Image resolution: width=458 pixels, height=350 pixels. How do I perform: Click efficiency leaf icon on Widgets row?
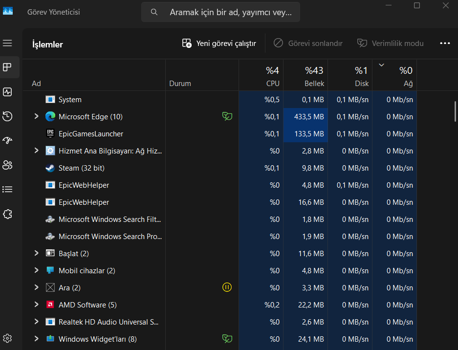click(227, 339)
